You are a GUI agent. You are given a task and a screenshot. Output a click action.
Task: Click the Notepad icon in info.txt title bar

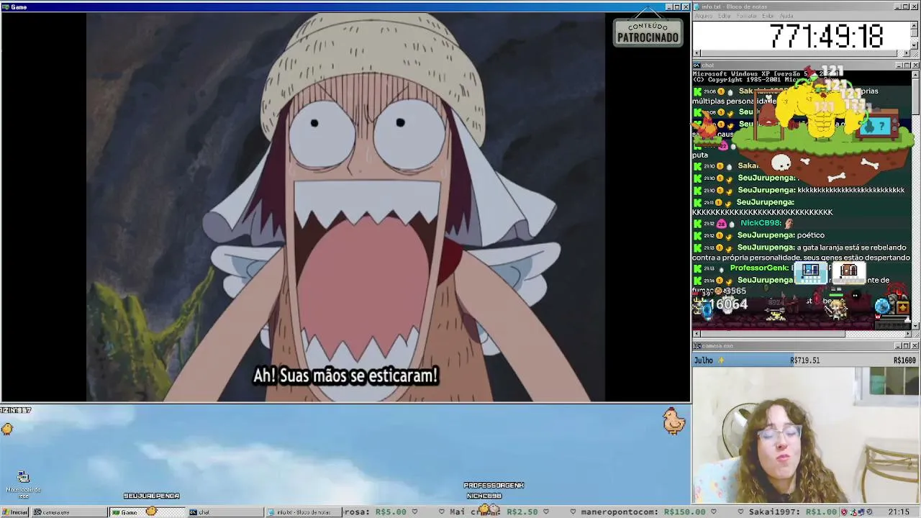(697, 6)
